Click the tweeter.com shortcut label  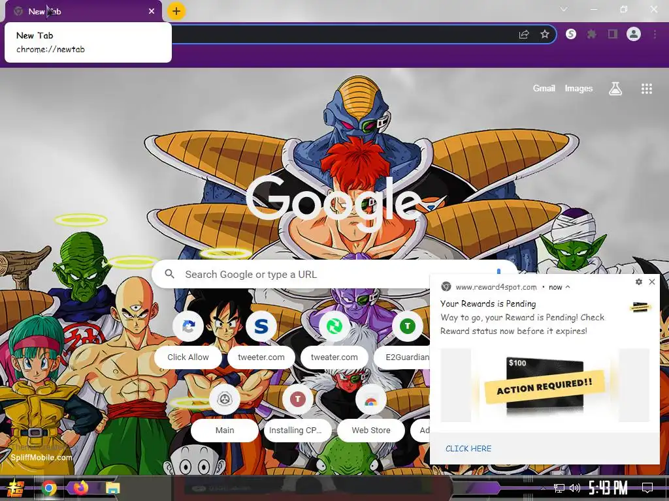(261, 357)
